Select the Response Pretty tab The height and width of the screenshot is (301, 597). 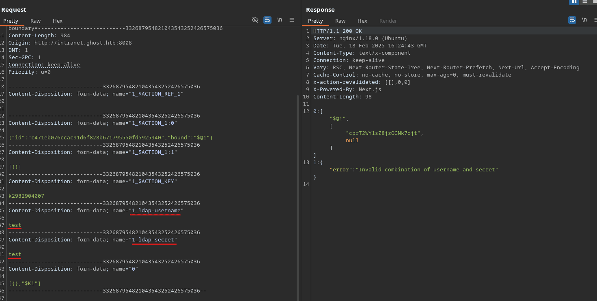point(315,21)
